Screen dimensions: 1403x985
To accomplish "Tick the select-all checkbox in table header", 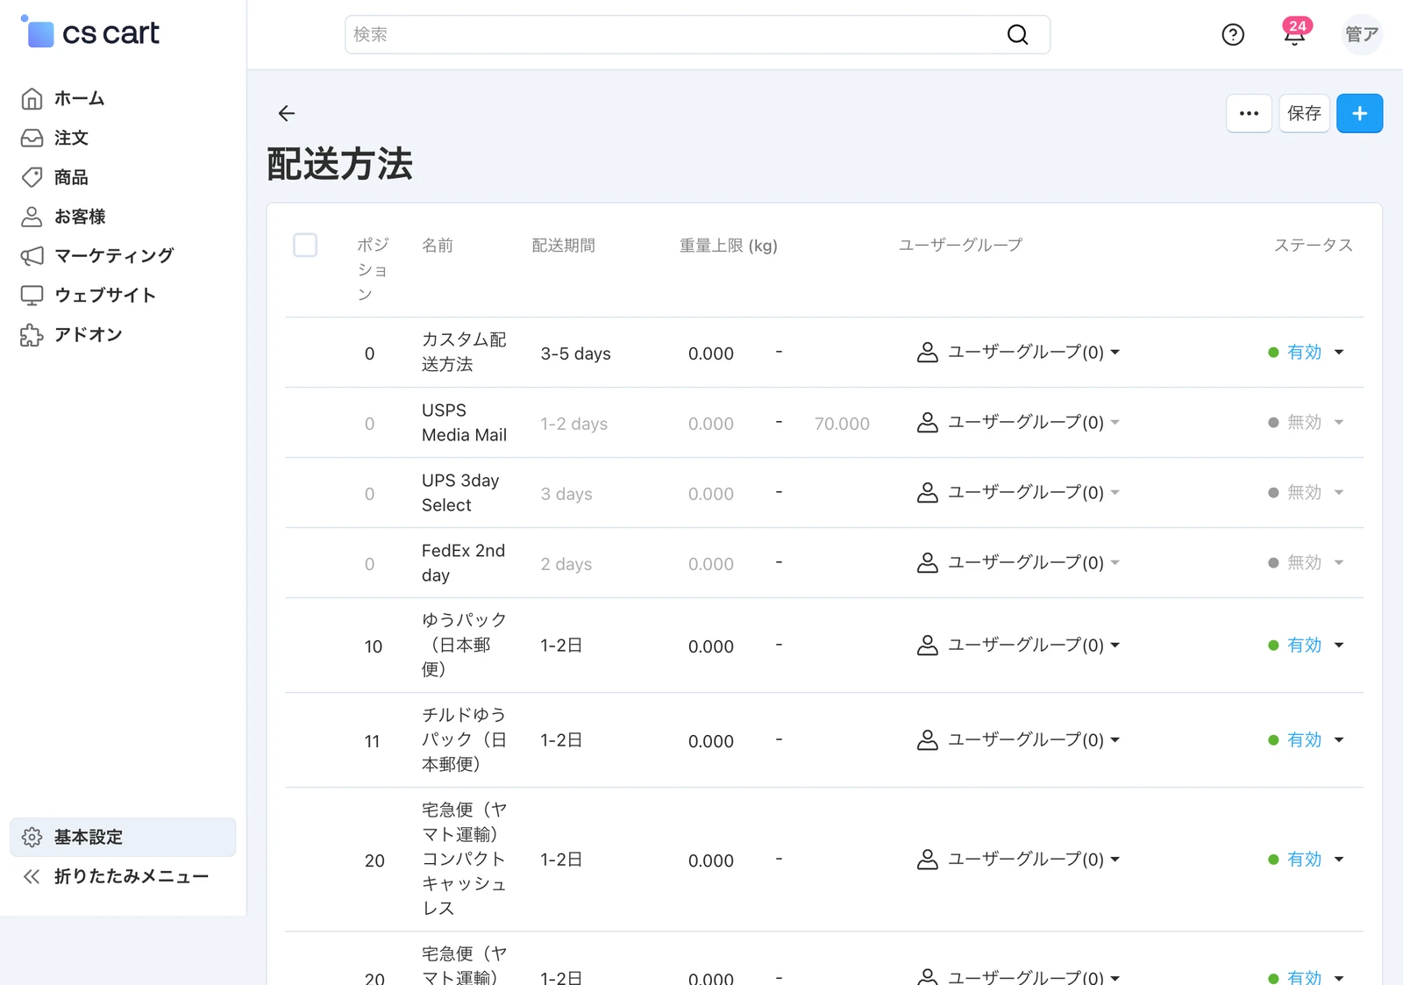I will click(305, 245).
